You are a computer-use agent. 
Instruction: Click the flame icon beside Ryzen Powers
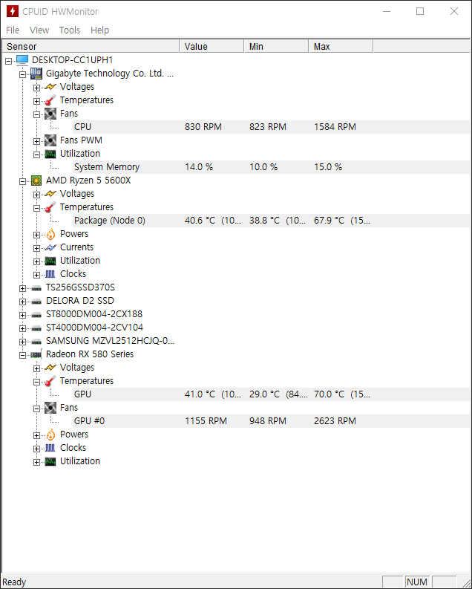tap(50, 234)
